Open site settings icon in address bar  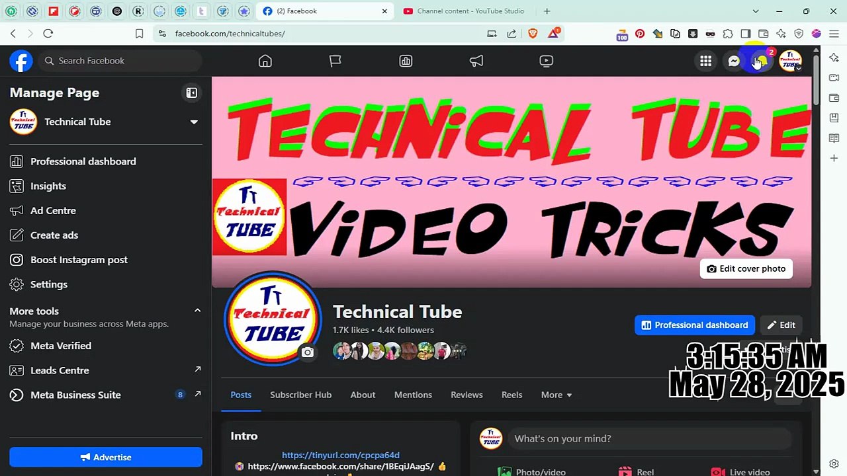(162, 34)
